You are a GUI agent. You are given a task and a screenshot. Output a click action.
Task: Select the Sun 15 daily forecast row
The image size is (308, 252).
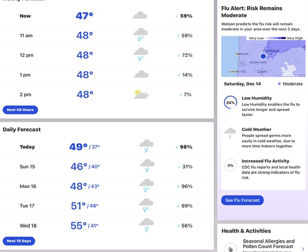106,166
